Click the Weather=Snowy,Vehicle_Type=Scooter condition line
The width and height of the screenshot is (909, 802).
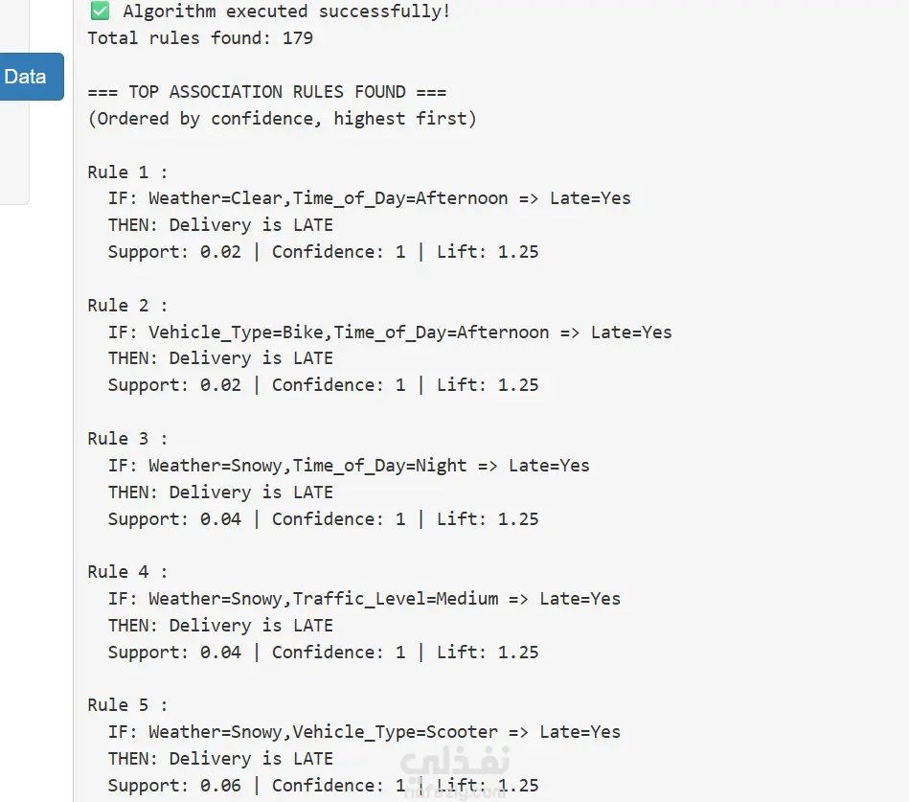(x=364, y=732)
